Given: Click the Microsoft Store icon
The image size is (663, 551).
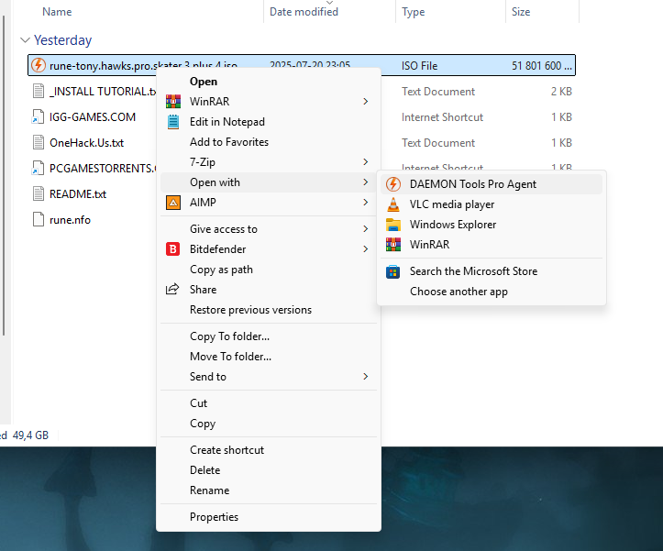Looking at the screenshot, I should coord(392,271).
